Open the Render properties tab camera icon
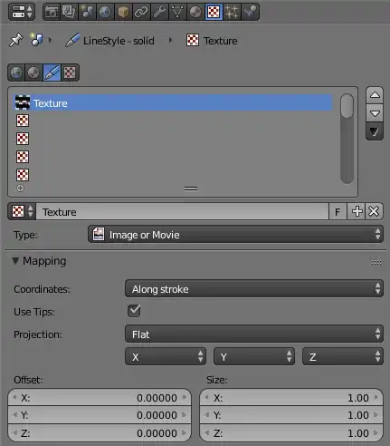The height and width of the screenshot is (446, 390). pos(52,12)
